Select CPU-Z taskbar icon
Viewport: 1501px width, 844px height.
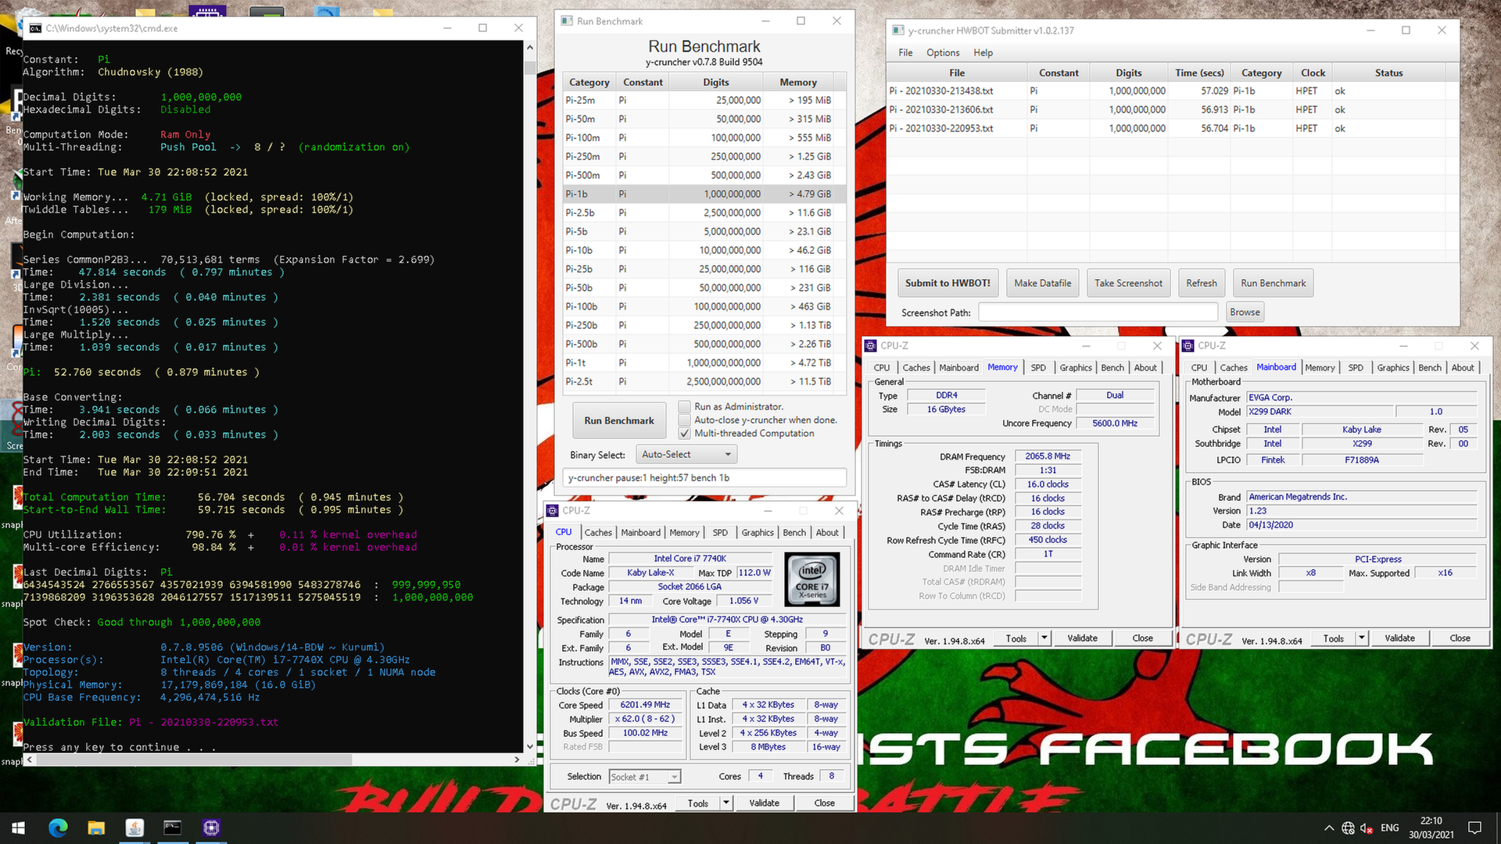click(x=211, y=828)
